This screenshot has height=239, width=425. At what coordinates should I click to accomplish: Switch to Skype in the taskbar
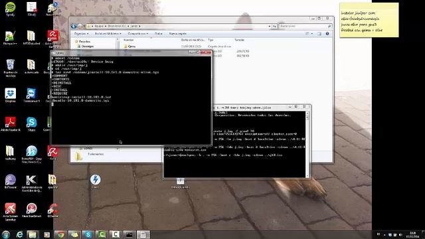click(x=88, y=234)
